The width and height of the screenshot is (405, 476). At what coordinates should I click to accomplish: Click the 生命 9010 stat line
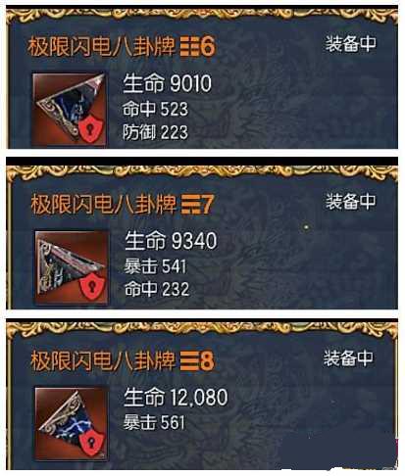point(167,83)
